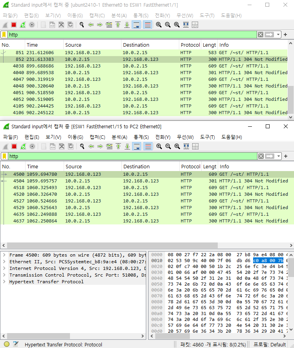Expand Hypertext Transfer Protocol node
294x348 pixels.
(4, 282)
